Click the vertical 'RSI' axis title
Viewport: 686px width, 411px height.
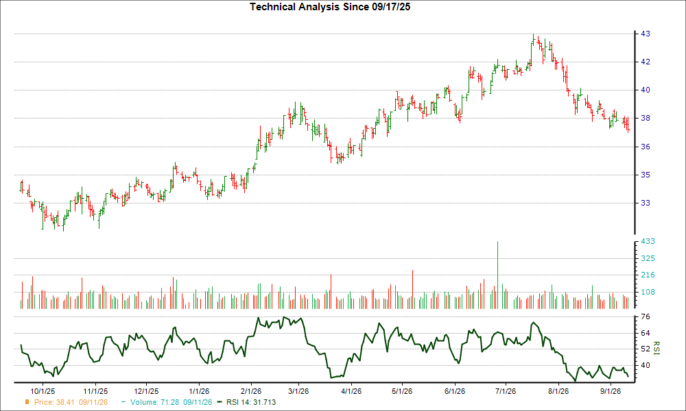pyautogui.click(x=657, y=348)
